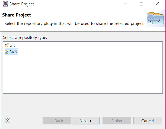Click the repository plug-in description text
The height and width of the screenshot is (129, 166).
74,24
